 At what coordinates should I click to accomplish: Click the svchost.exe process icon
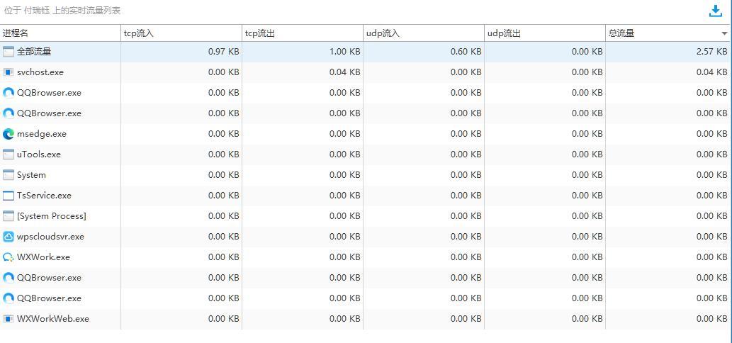point(9,72)
